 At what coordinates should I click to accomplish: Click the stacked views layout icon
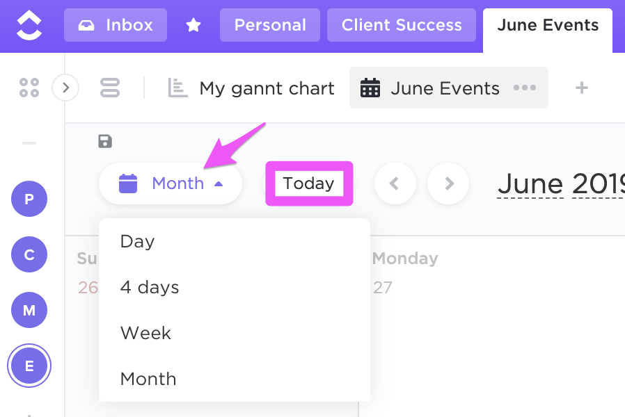(x=110, y=88)
